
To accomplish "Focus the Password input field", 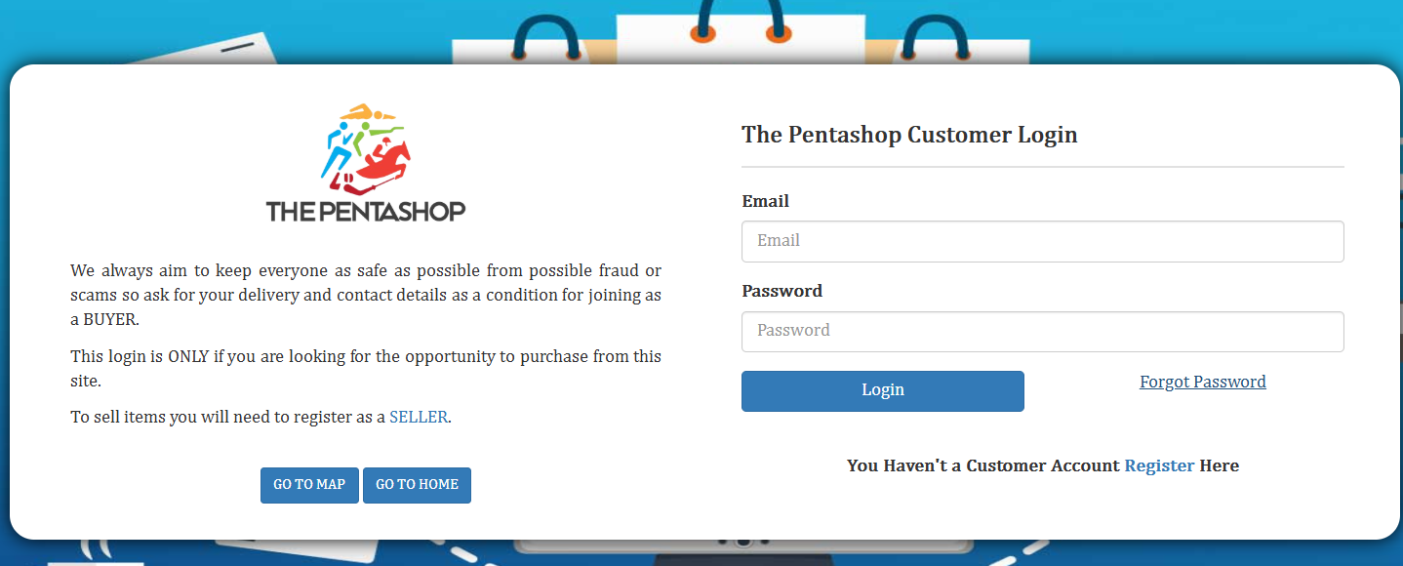I will 1042,331.
